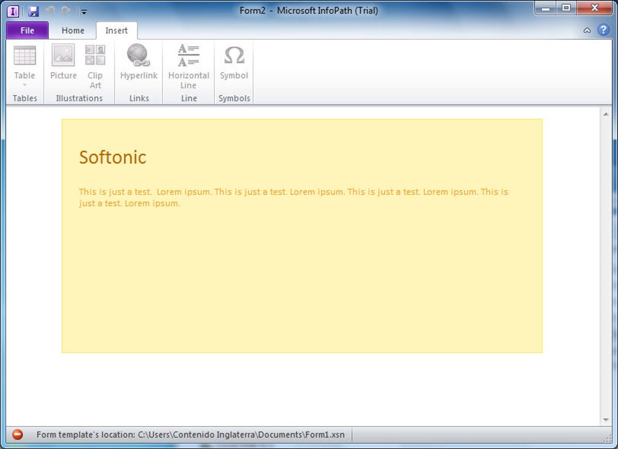Open the InfoPath Help question mark
Viewport: 618px width, 449px height.
[603, 30]
